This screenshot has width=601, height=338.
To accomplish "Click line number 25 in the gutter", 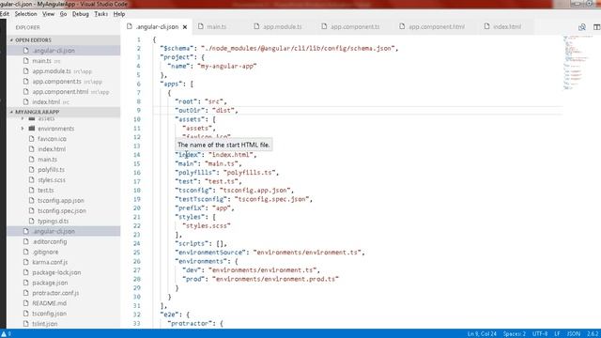I will [137, 253].
